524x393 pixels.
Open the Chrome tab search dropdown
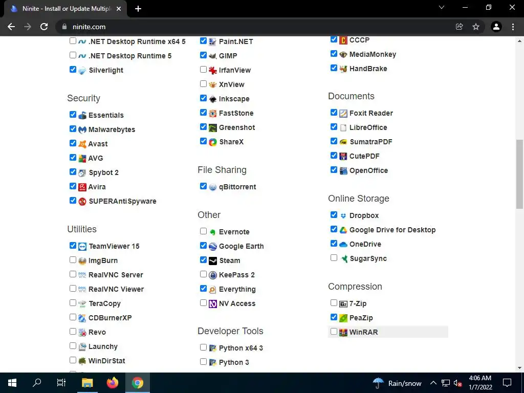[442, 8]
